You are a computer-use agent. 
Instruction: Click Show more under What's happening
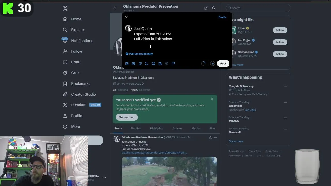point(236,141)
